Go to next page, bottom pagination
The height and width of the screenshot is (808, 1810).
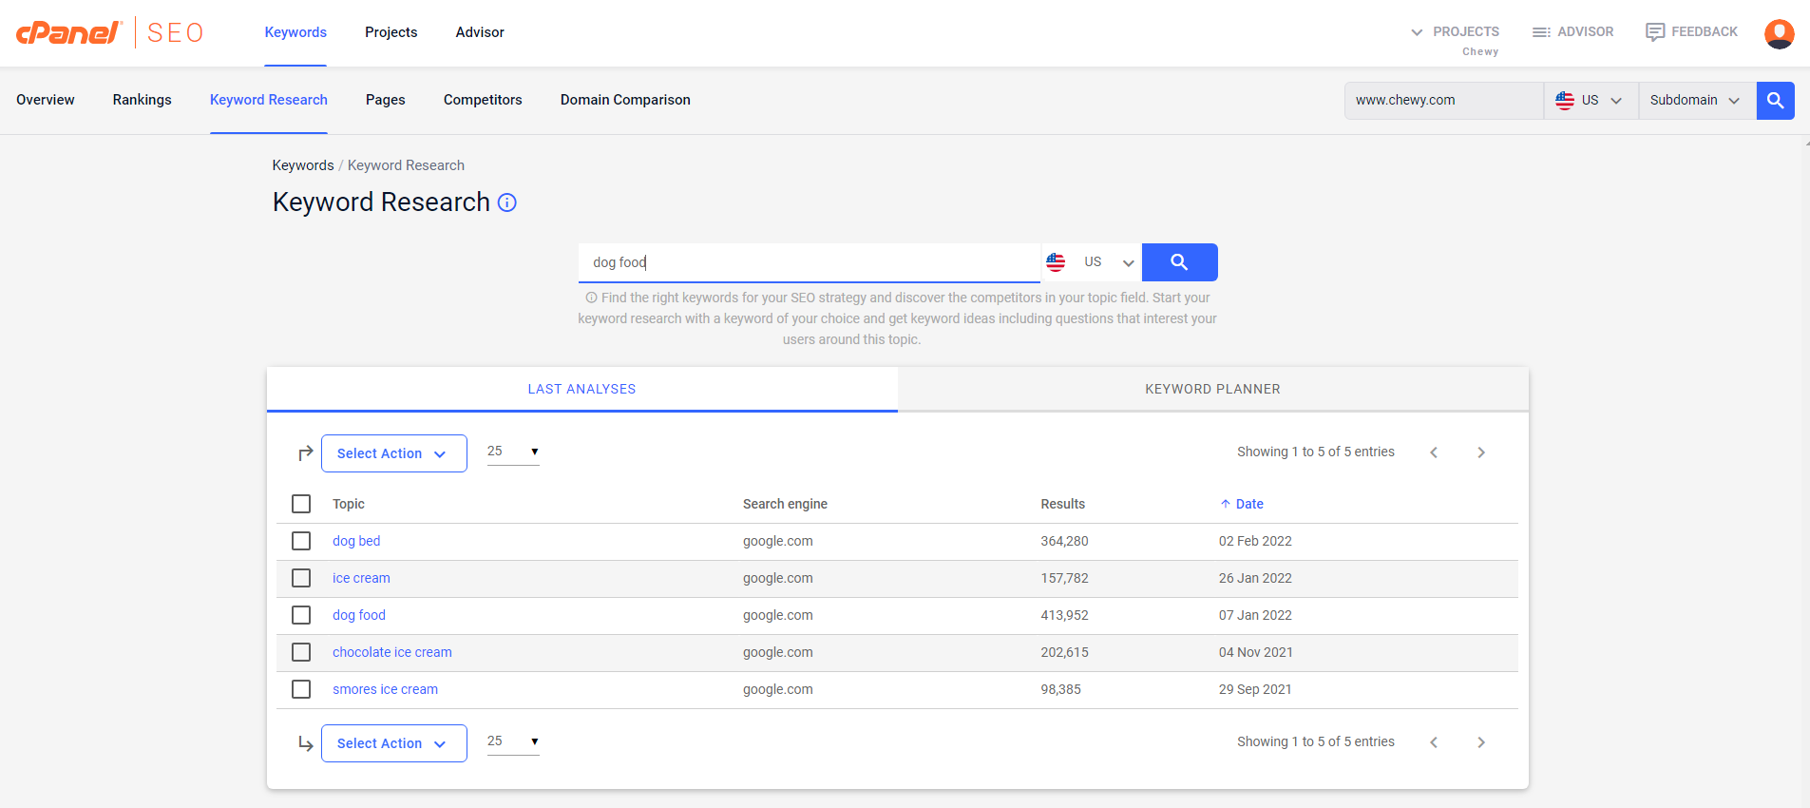pos(1481,742)
